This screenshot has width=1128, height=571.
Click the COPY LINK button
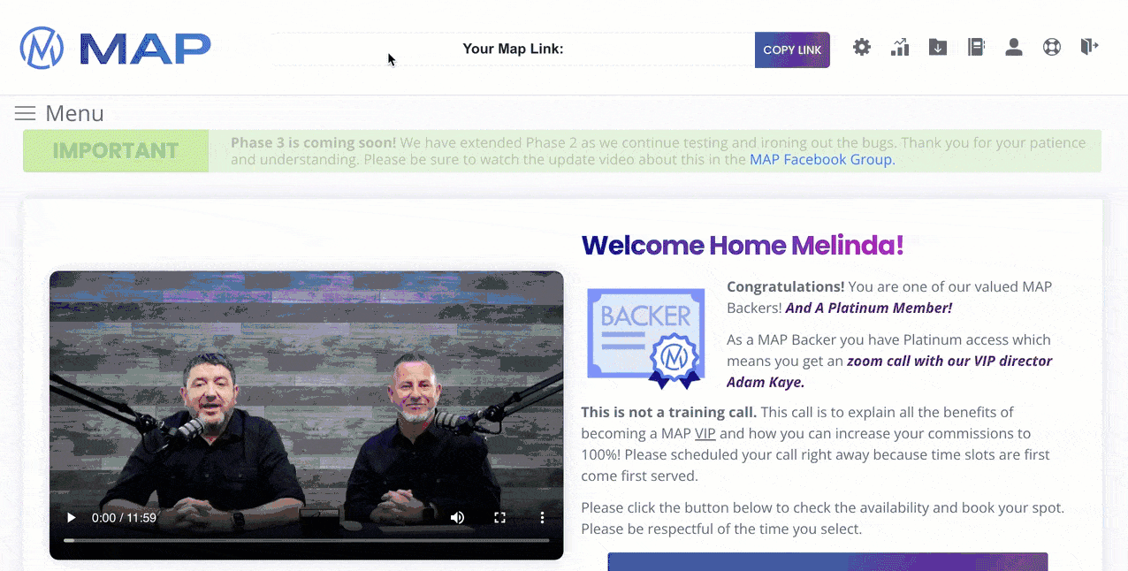point(792,50)
